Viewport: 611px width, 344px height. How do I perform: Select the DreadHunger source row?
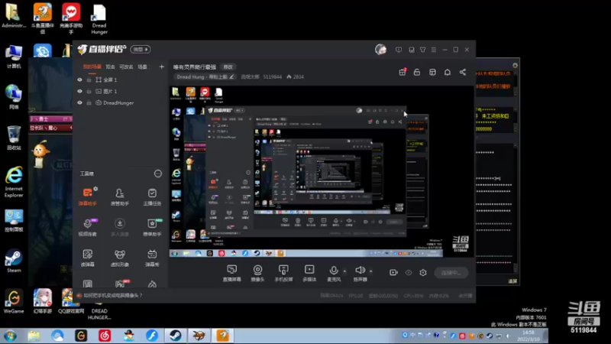coord(120,103)
